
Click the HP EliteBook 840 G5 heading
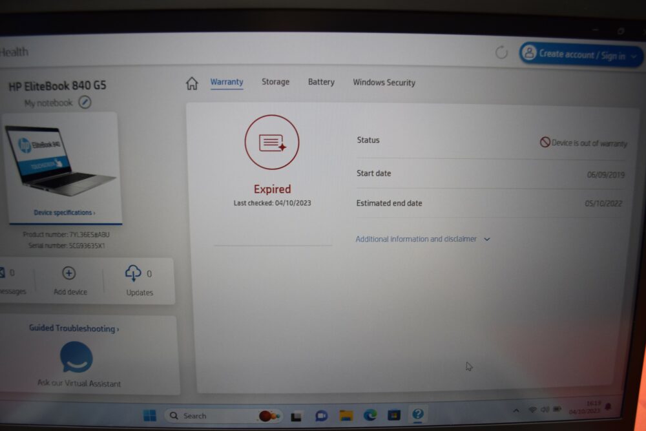57,86
